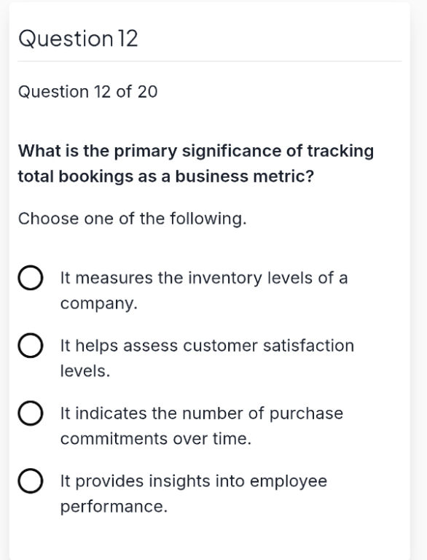427x560 pixels.
Task: Click the 'Question 12 of 20' progress text
Action: (88, 92)
